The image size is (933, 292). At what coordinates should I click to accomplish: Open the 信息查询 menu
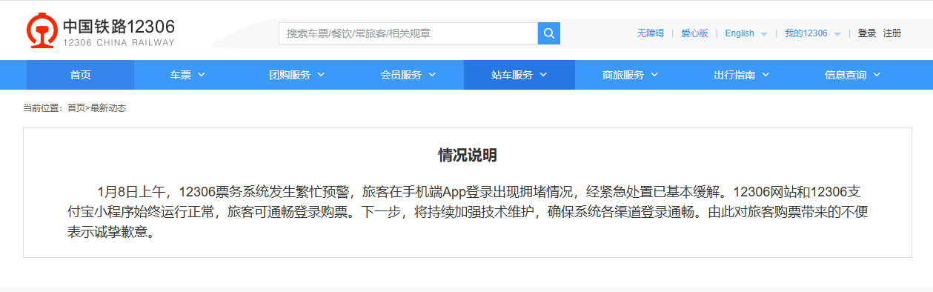(x=853, y=75)
